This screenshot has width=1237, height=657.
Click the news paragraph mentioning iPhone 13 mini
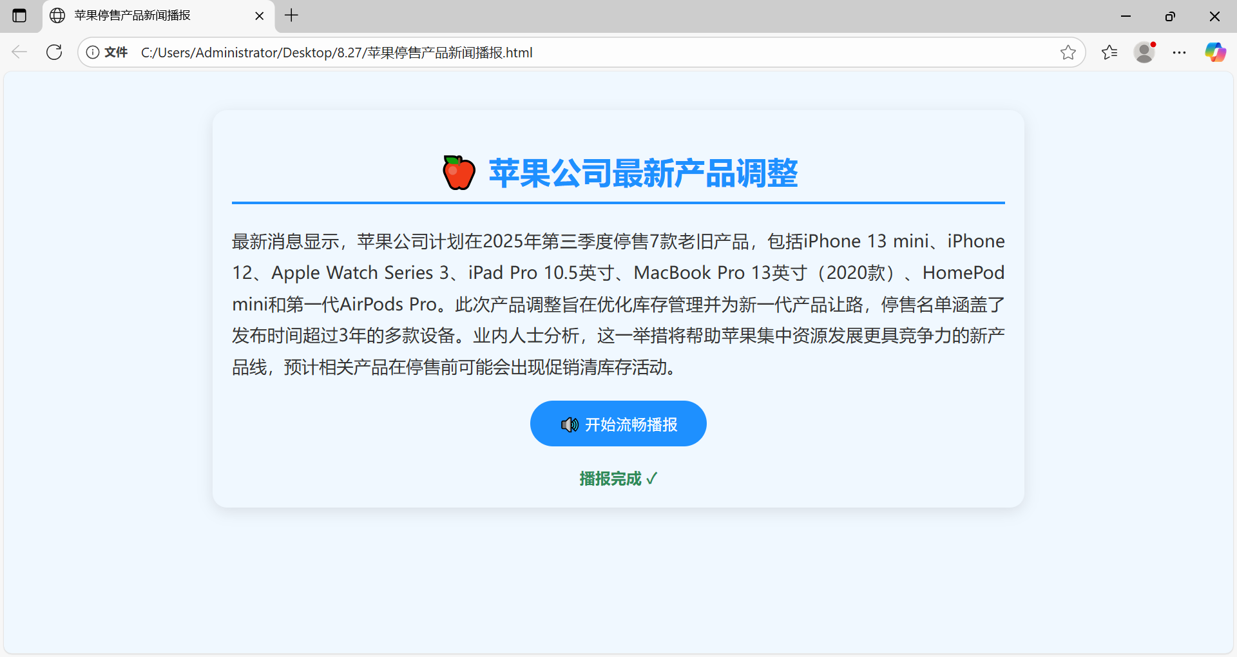coord(618,304)
